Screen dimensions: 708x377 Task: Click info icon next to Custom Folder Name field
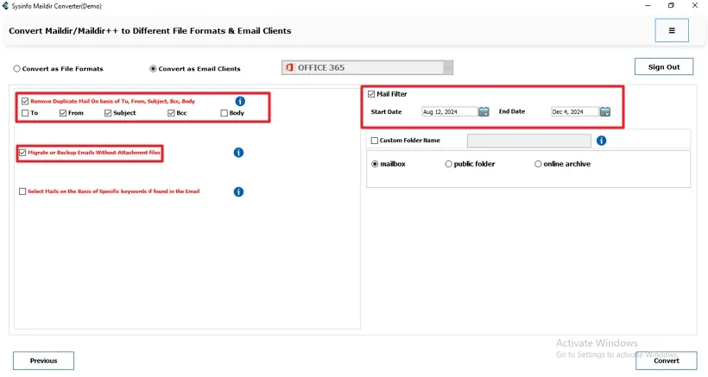(601, 141)
